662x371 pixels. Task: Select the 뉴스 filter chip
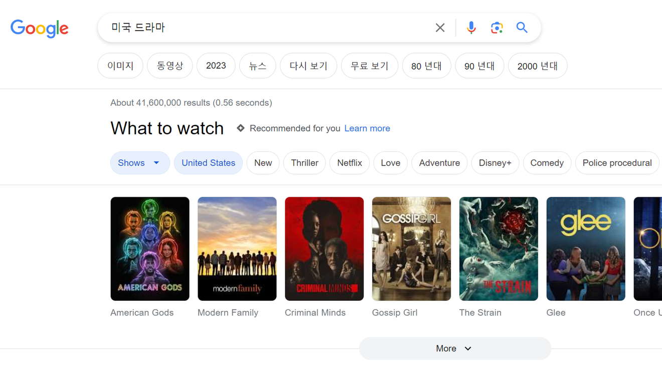click(x=258, y=66)
